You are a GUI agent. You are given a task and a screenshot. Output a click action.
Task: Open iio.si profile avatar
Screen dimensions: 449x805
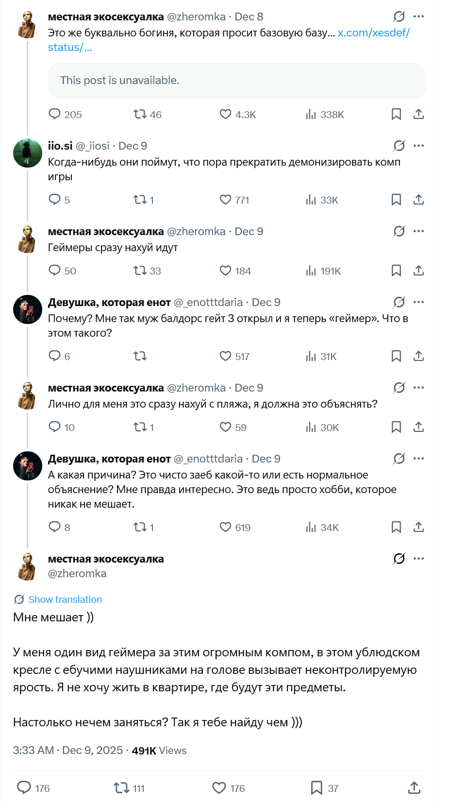(27, 153)
